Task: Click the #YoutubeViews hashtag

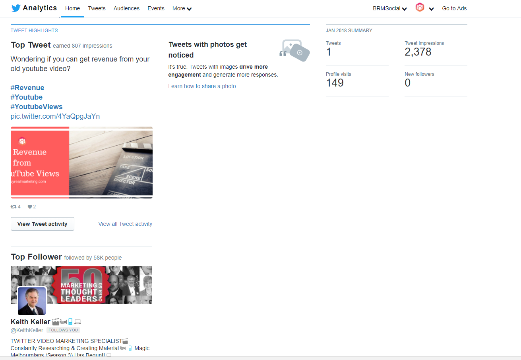Action: tap(37, 107)
